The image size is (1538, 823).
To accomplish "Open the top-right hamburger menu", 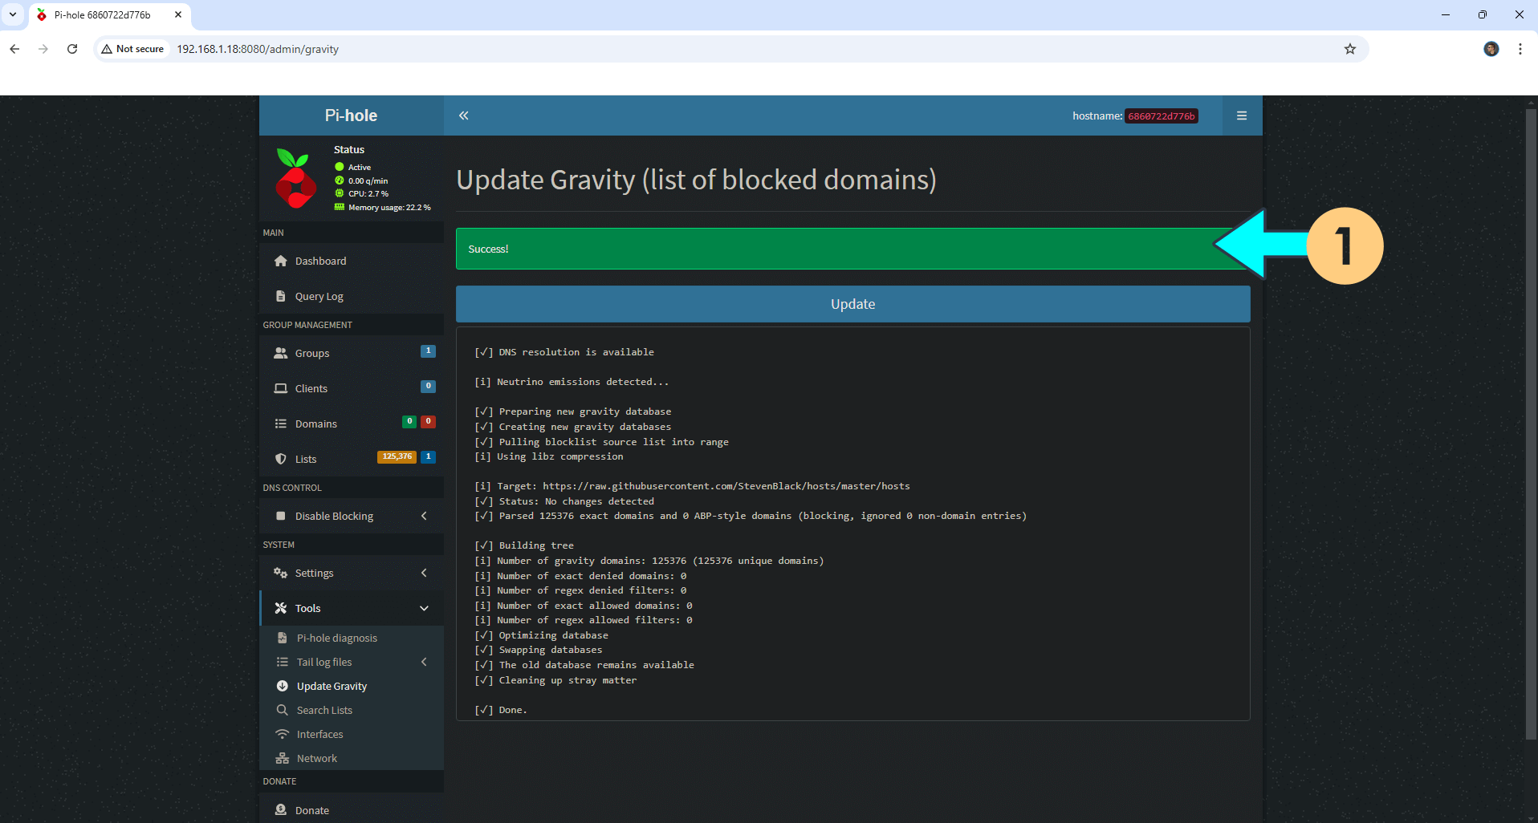I will click(x=1242, y=116).
